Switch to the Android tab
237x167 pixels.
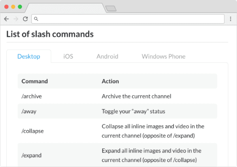(x=107, y=56)
